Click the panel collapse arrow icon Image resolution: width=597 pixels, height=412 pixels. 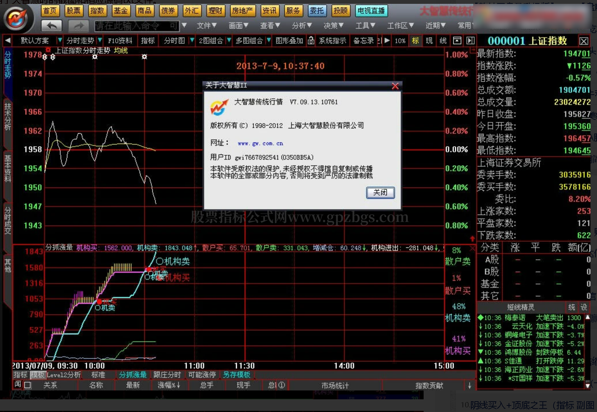471,40
